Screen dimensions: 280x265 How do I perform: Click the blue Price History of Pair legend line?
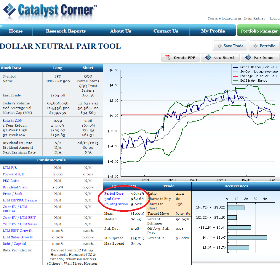[236, 67]
